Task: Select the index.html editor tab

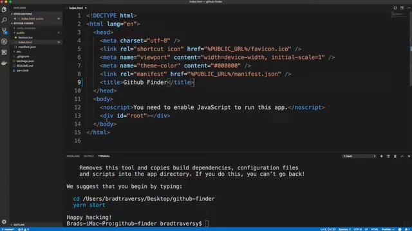Action: pyautogui.click(x=76, y=8)
